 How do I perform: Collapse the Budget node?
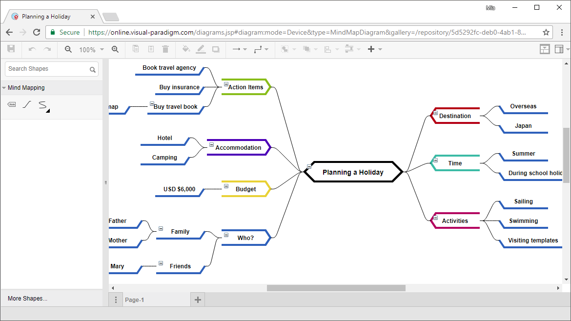226,186
